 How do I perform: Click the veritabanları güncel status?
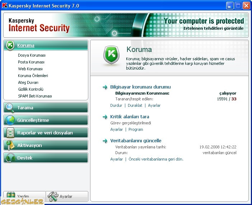pos(219,153)
